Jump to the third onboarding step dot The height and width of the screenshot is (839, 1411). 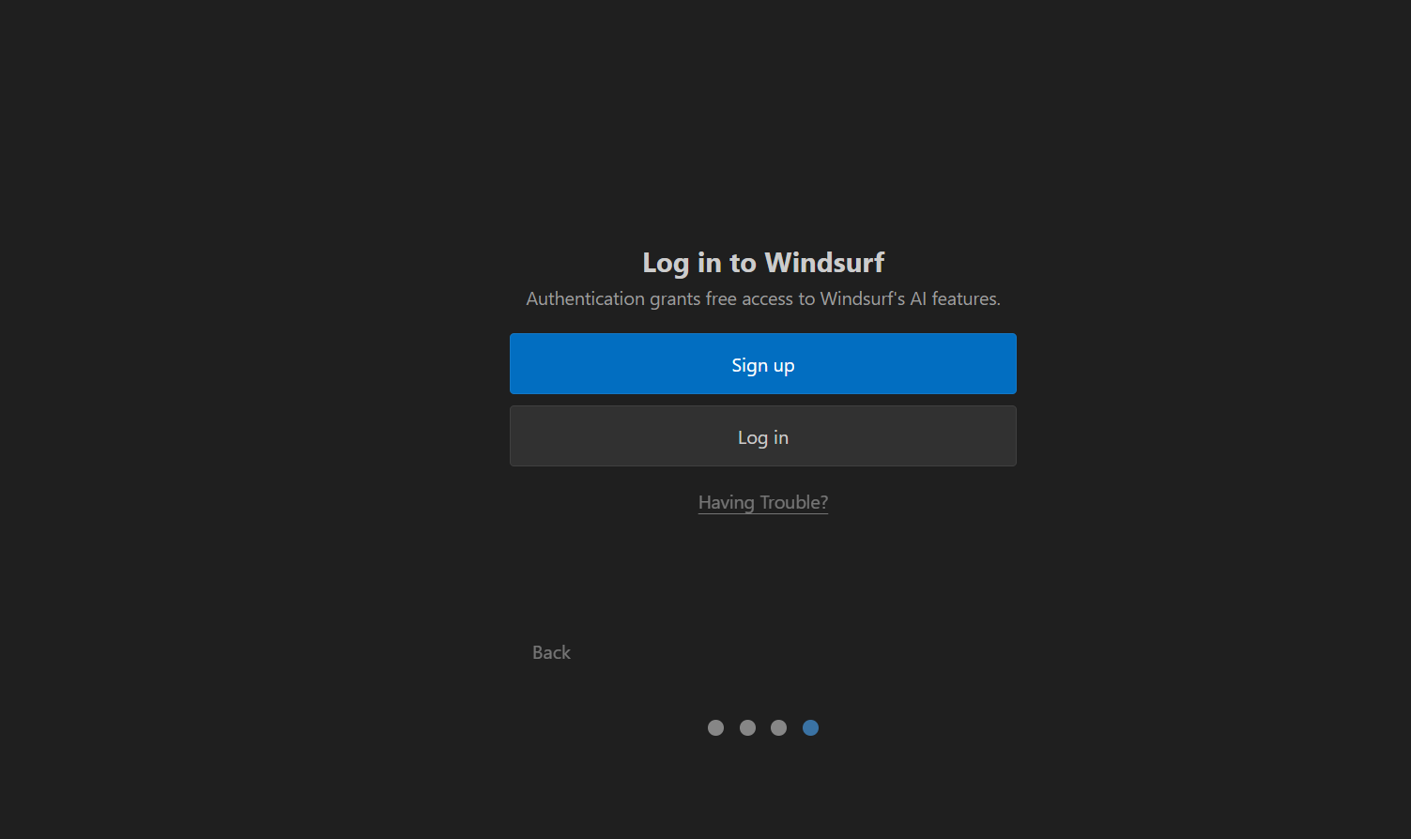pos(778,727)
